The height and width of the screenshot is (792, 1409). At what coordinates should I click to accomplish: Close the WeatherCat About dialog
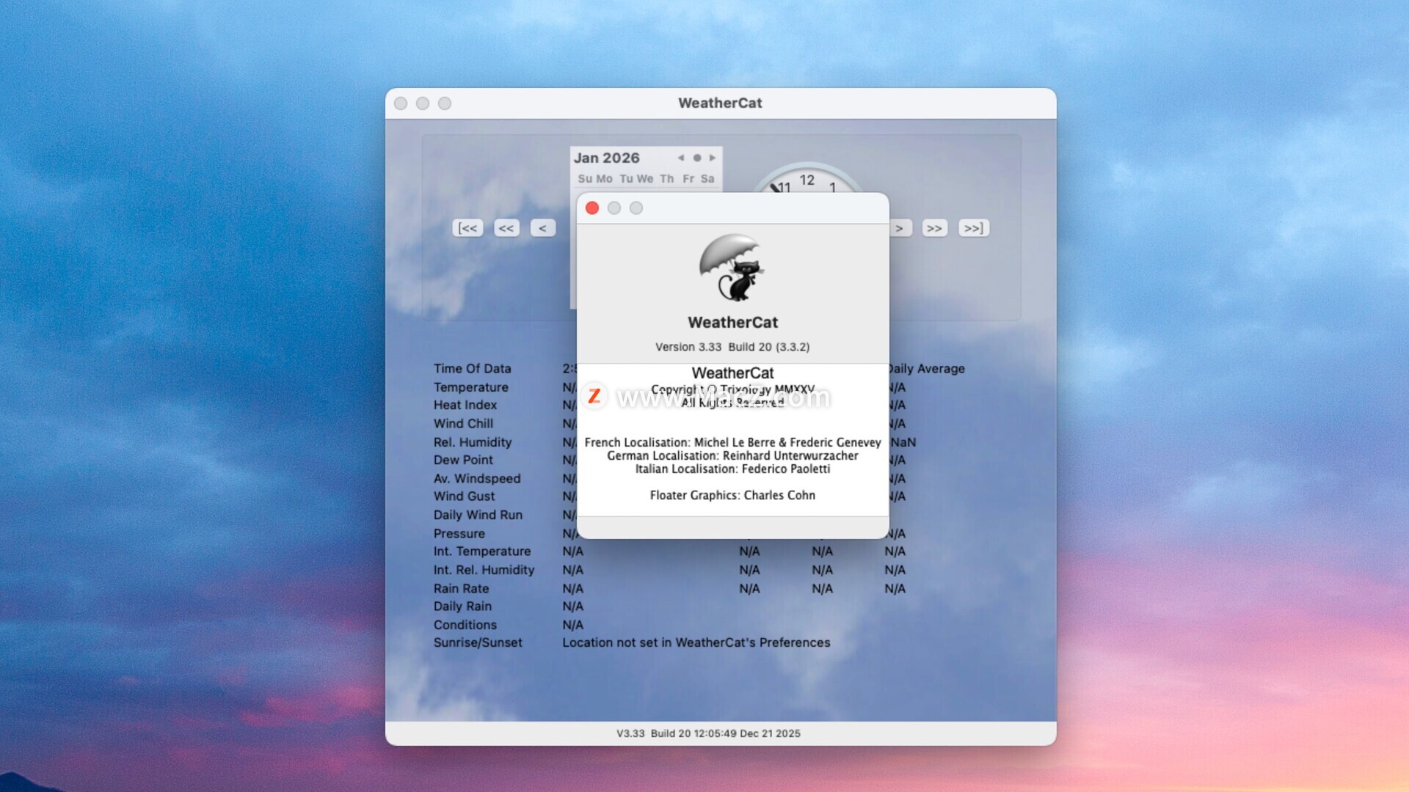coord(592,208)
